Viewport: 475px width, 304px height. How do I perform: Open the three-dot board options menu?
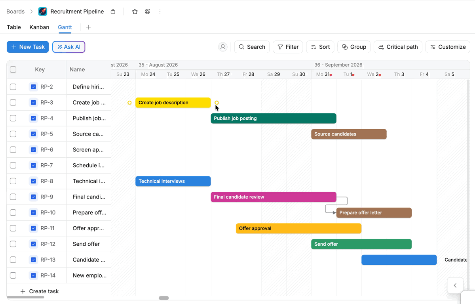pyautogui.click(x=160, y=11)
